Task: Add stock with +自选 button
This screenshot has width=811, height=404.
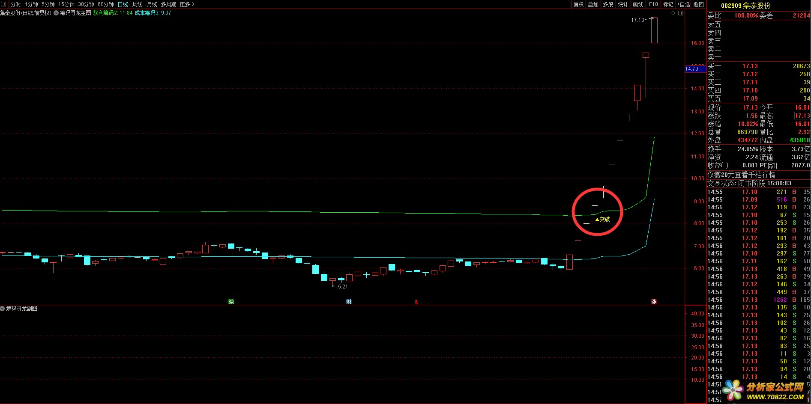Action: (x=683, y=4)
